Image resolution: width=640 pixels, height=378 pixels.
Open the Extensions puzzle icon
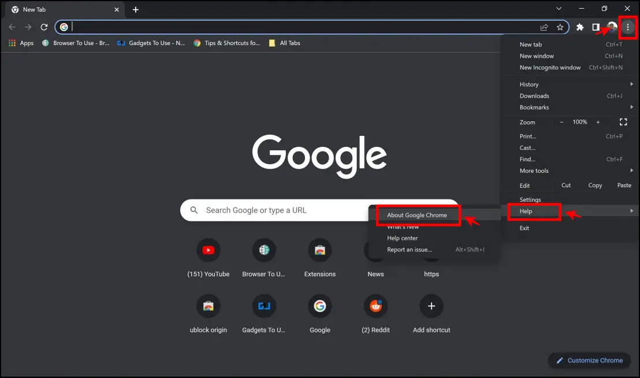click(579, 27)
